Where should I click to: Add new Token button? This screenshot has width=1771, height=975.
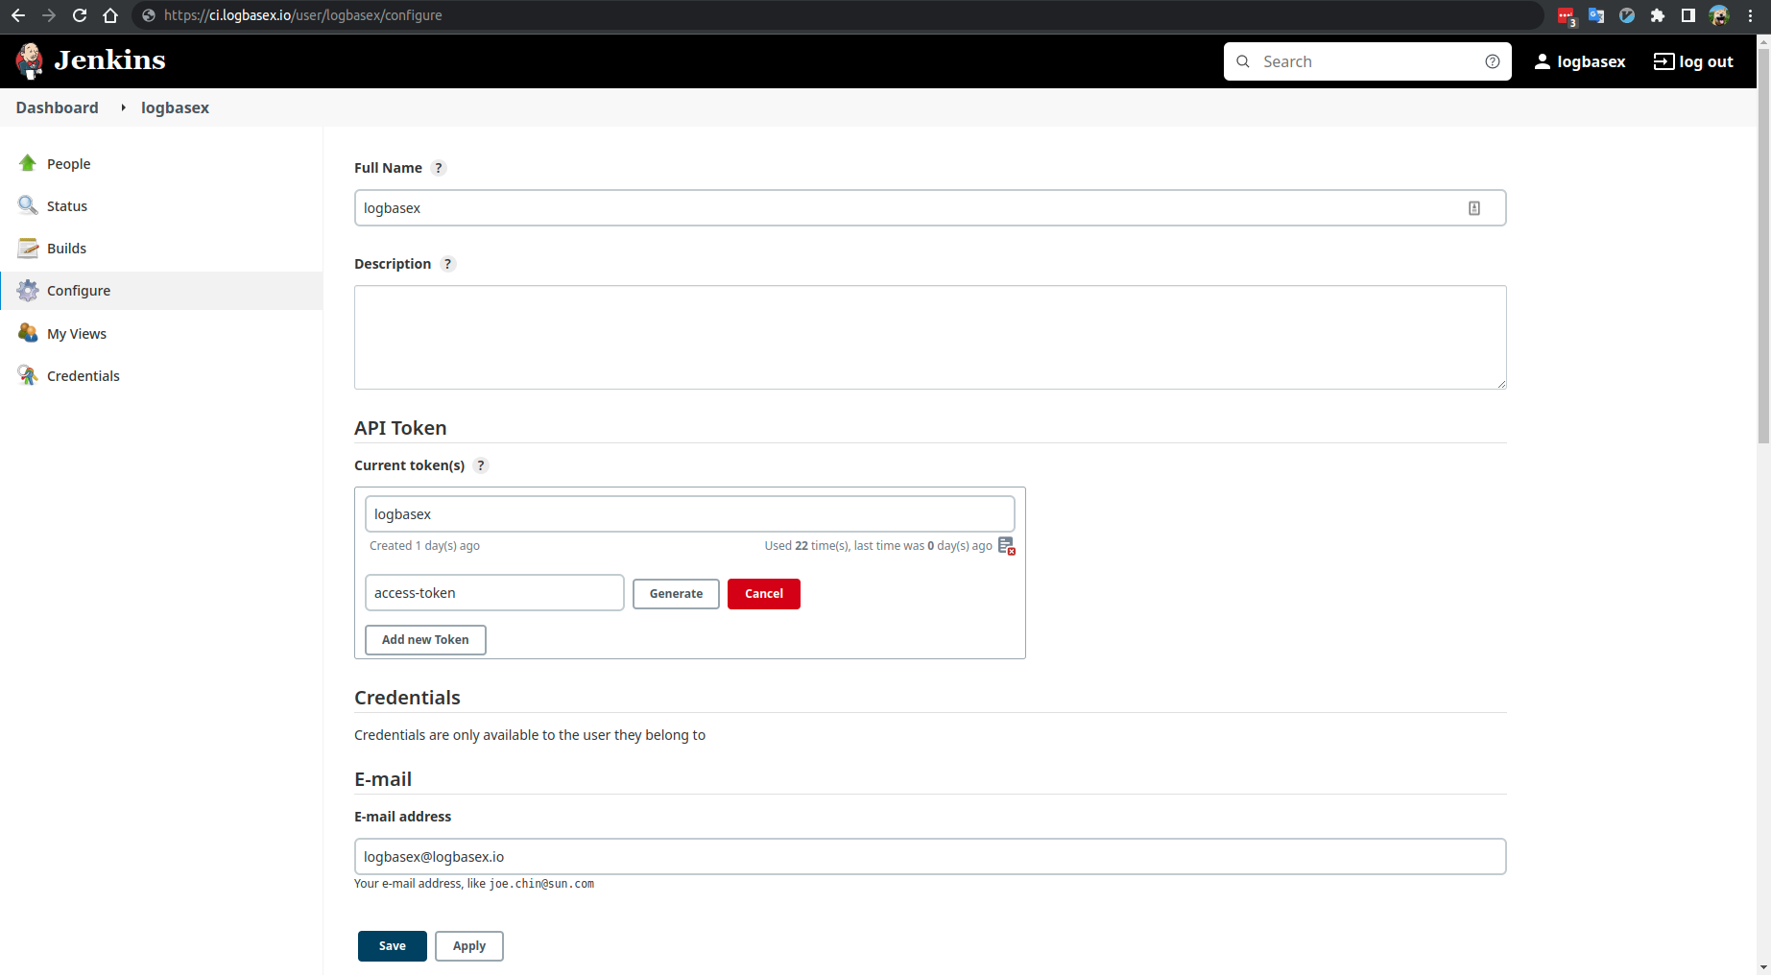pyautogui.click(x=425, y=640)
